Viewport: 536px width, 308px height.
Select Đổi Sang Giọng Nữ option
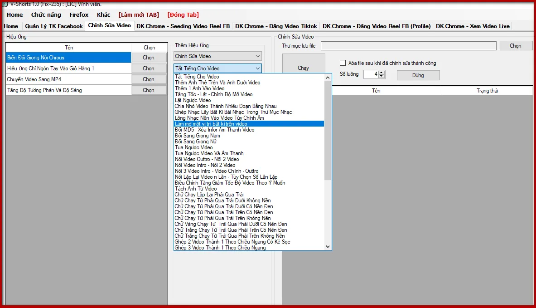click(249, 142)
